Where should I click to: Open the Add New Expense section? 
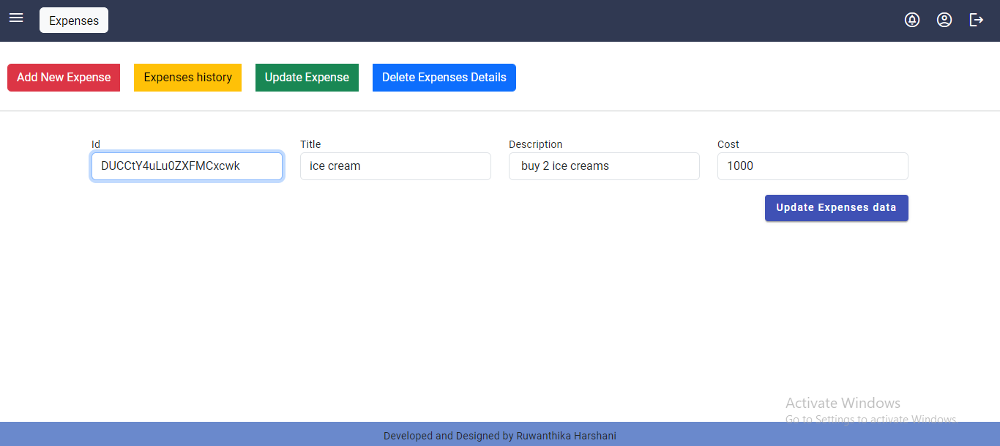pyautogui.click(x=64, y=78)
